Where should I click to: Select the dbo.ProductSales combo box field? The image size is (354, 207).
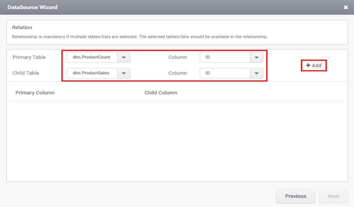tap(92, 73)
